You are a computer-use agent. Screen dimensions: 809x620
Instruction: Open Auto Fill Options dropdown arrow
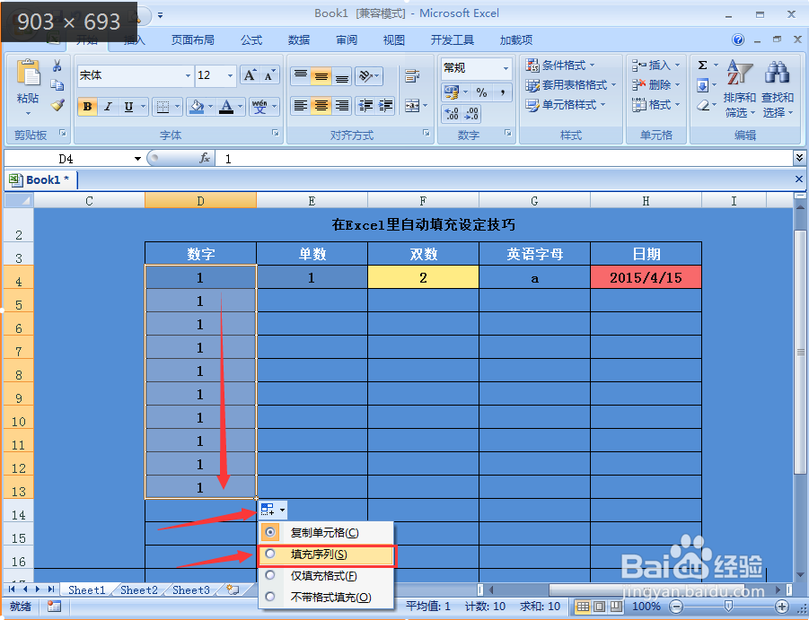[282, 511]
